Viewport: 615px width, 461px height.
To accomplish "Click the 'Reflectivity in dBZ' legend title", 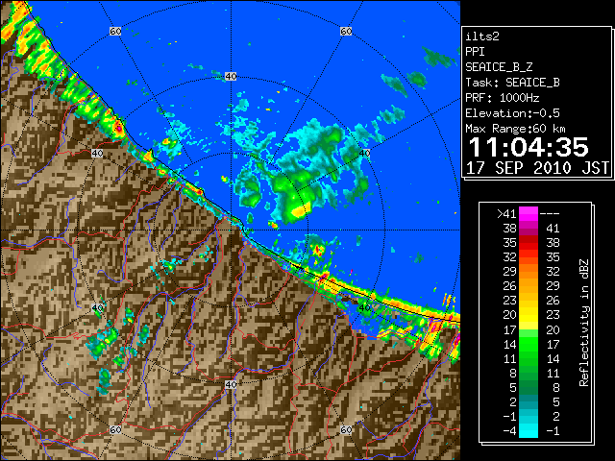I will click(583, 323).
